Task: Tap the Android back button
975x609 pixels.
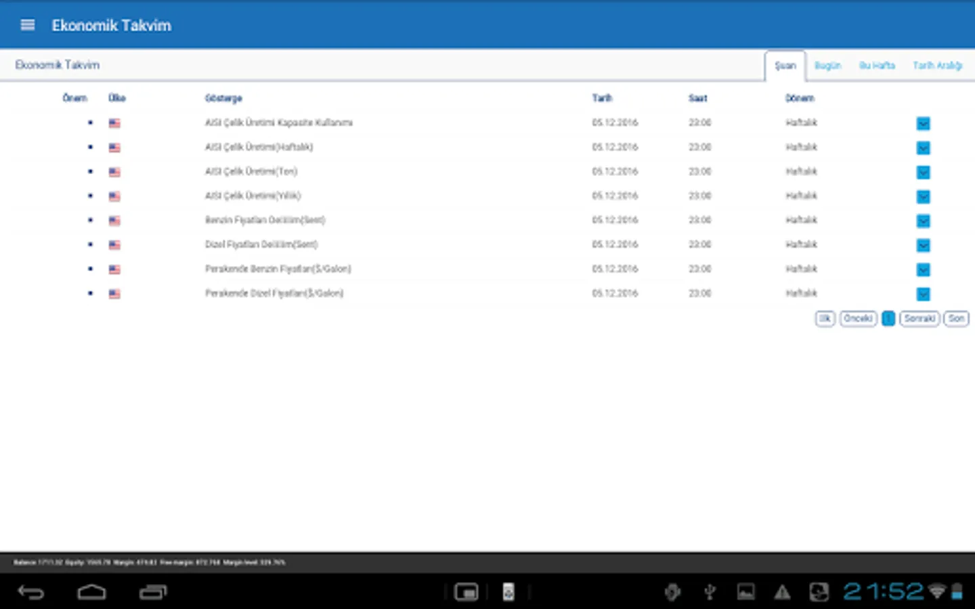Action: click(30, 593)
